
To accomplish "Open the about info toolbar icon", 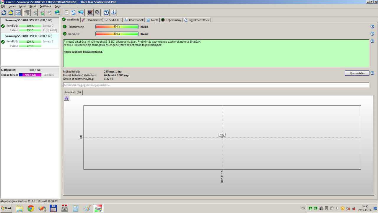I will point(113,12).
